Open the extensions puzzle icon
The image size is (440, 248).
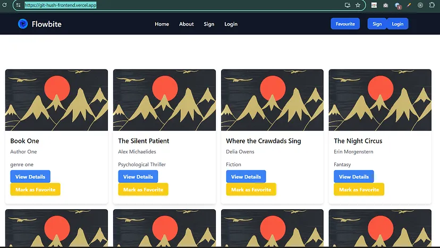432,5
